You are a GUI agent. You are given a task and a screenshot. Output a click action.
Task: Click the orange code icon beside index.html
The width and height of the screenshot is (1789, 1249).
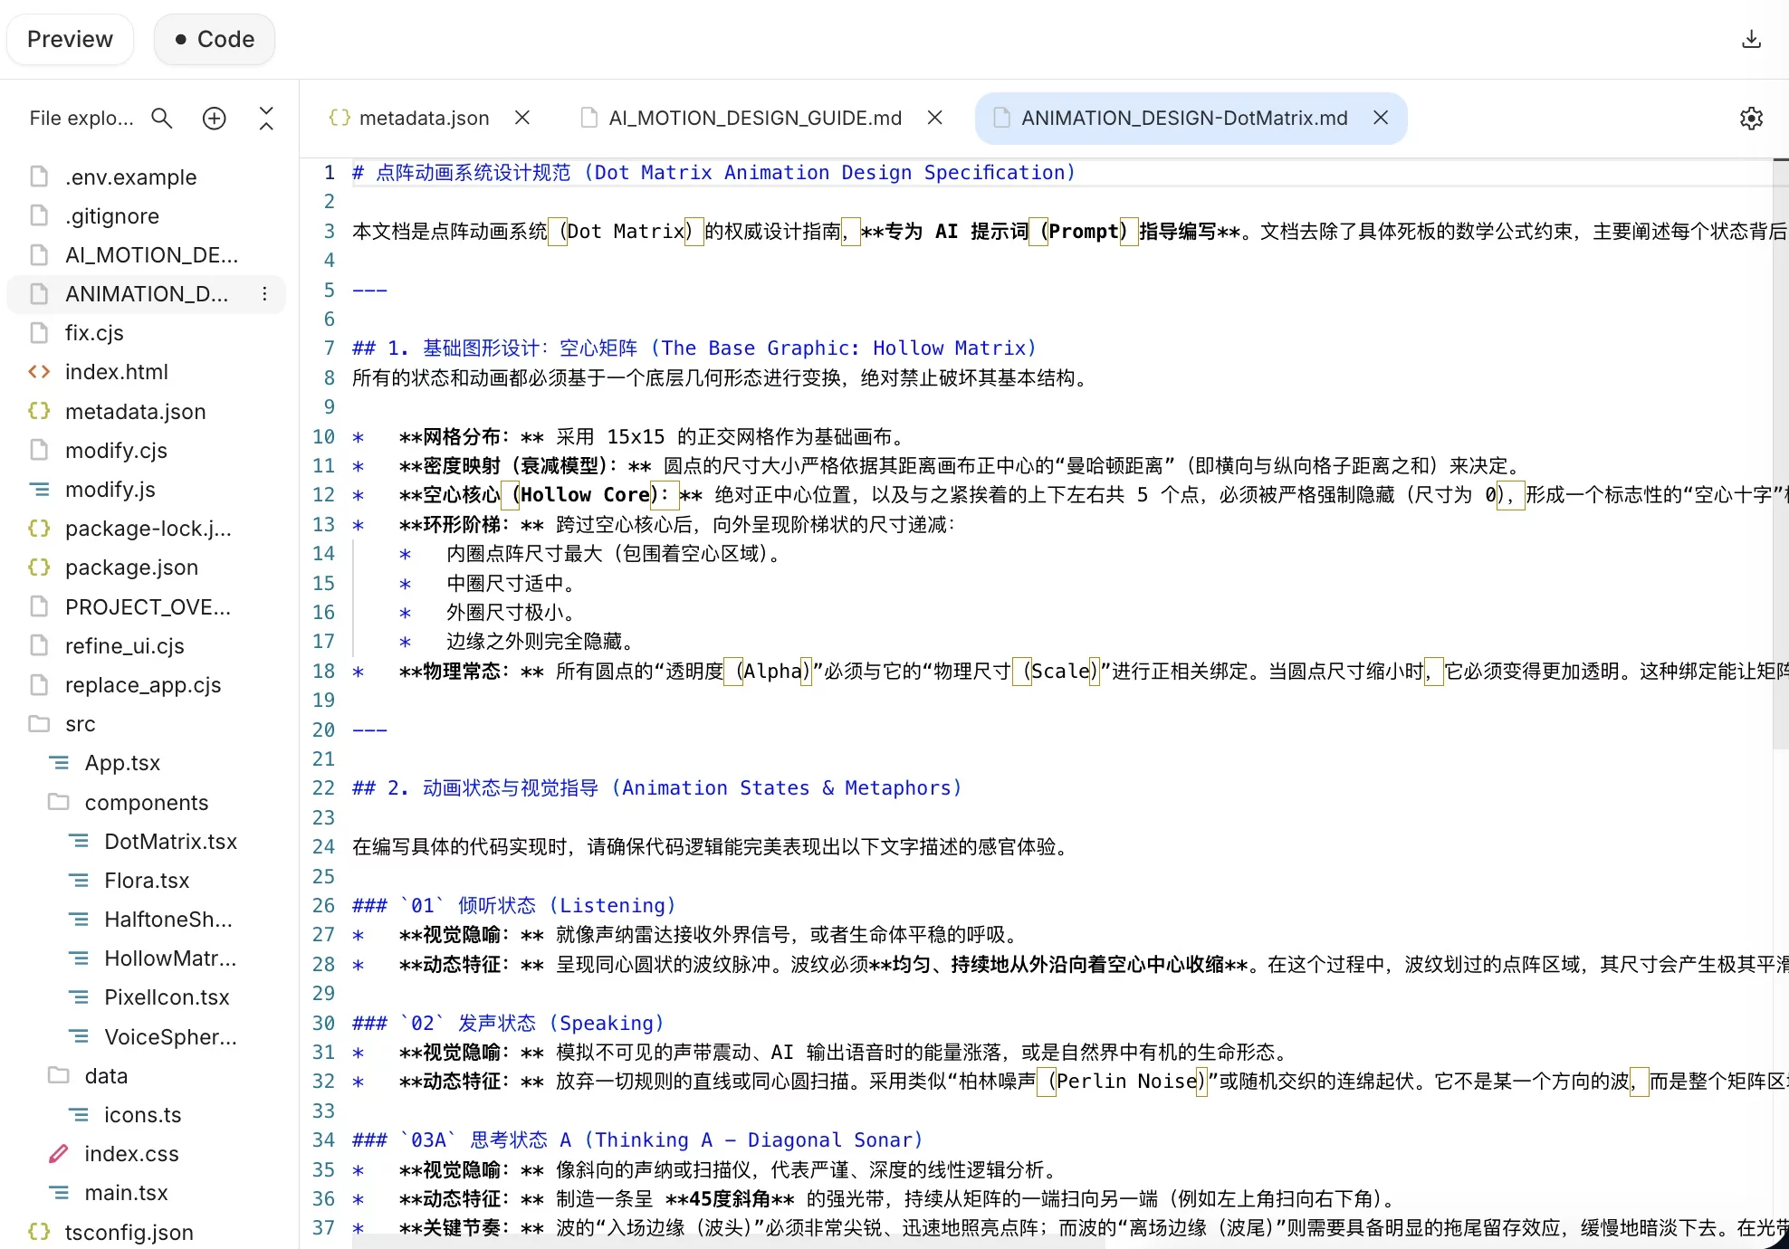(39, 371)
